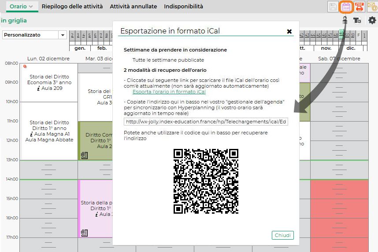This screenshot has height=252, width=378.
Task: Open the iCal export calendar icon
Action: (x=346, y=7)
